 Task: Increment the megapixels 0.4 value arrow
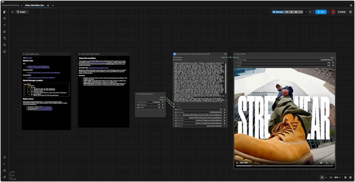163,105
